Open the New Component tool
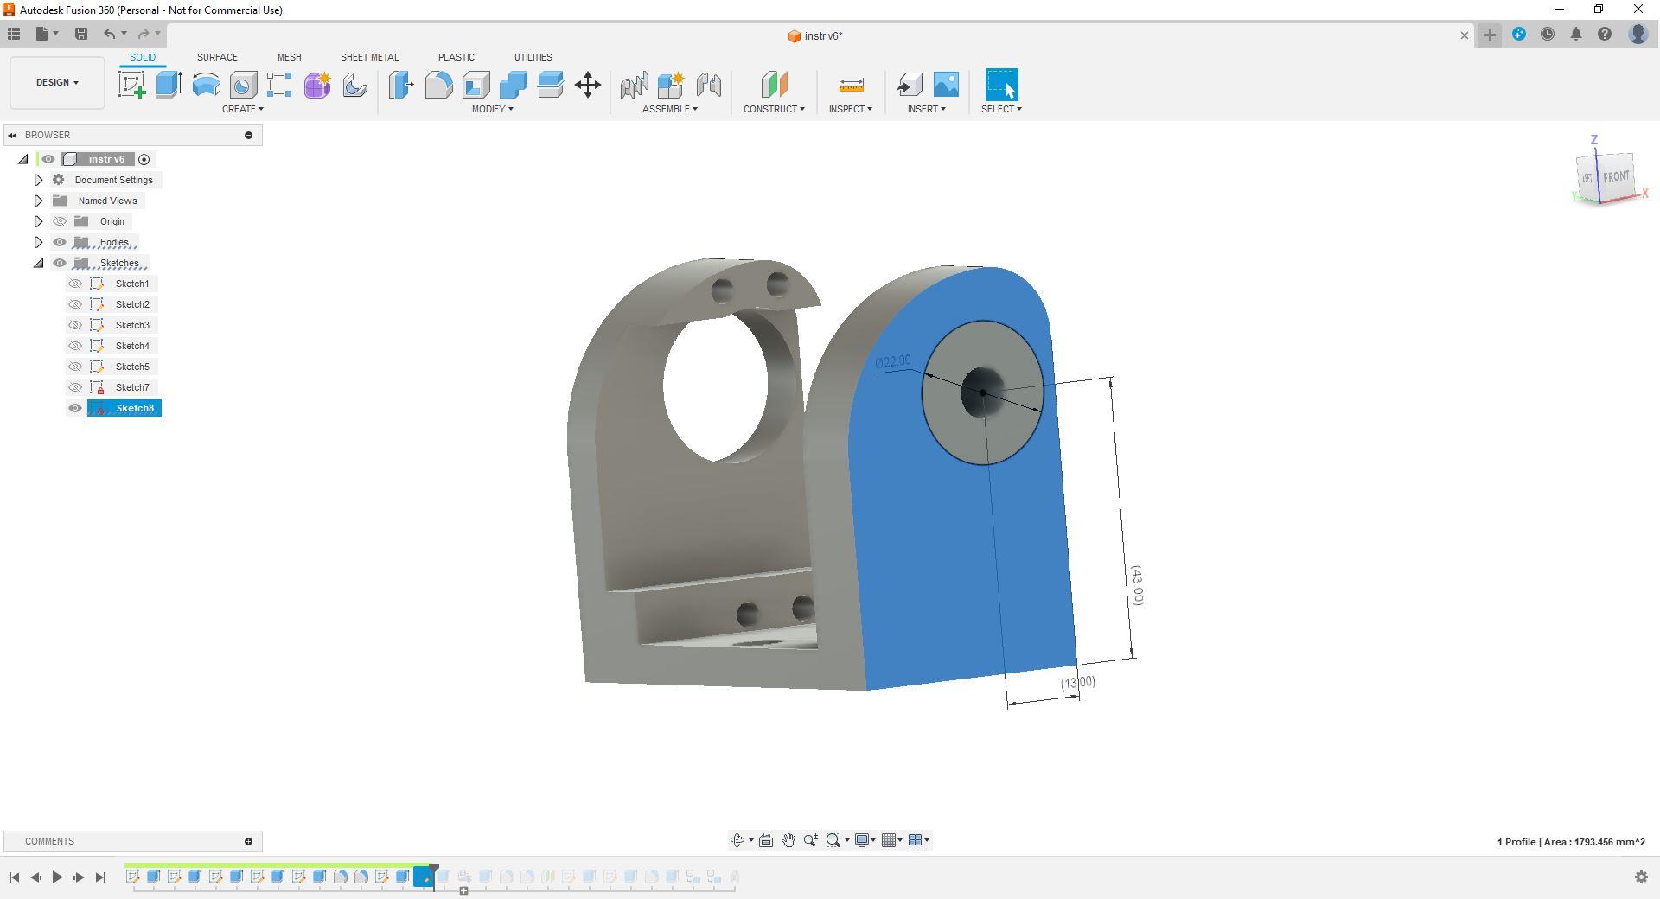This screenshot has height=899, width=1660. (x=671, y=85)
